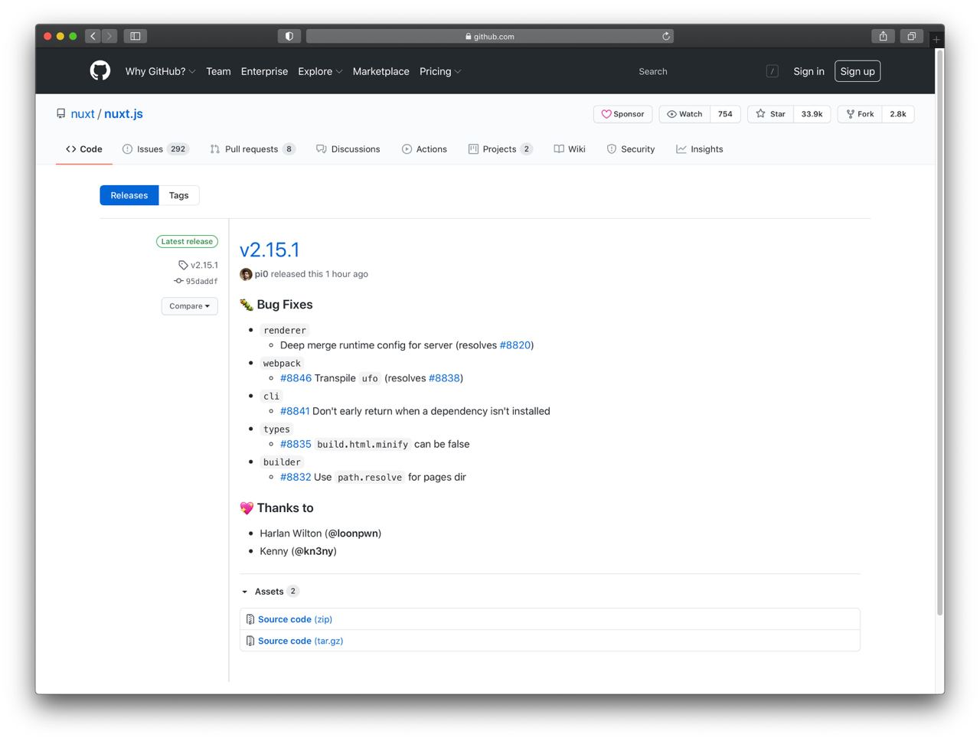Open pull request #8846 link
Image resolution: width=980 pixels, height=741 pixels.
(x=296, y=378)
